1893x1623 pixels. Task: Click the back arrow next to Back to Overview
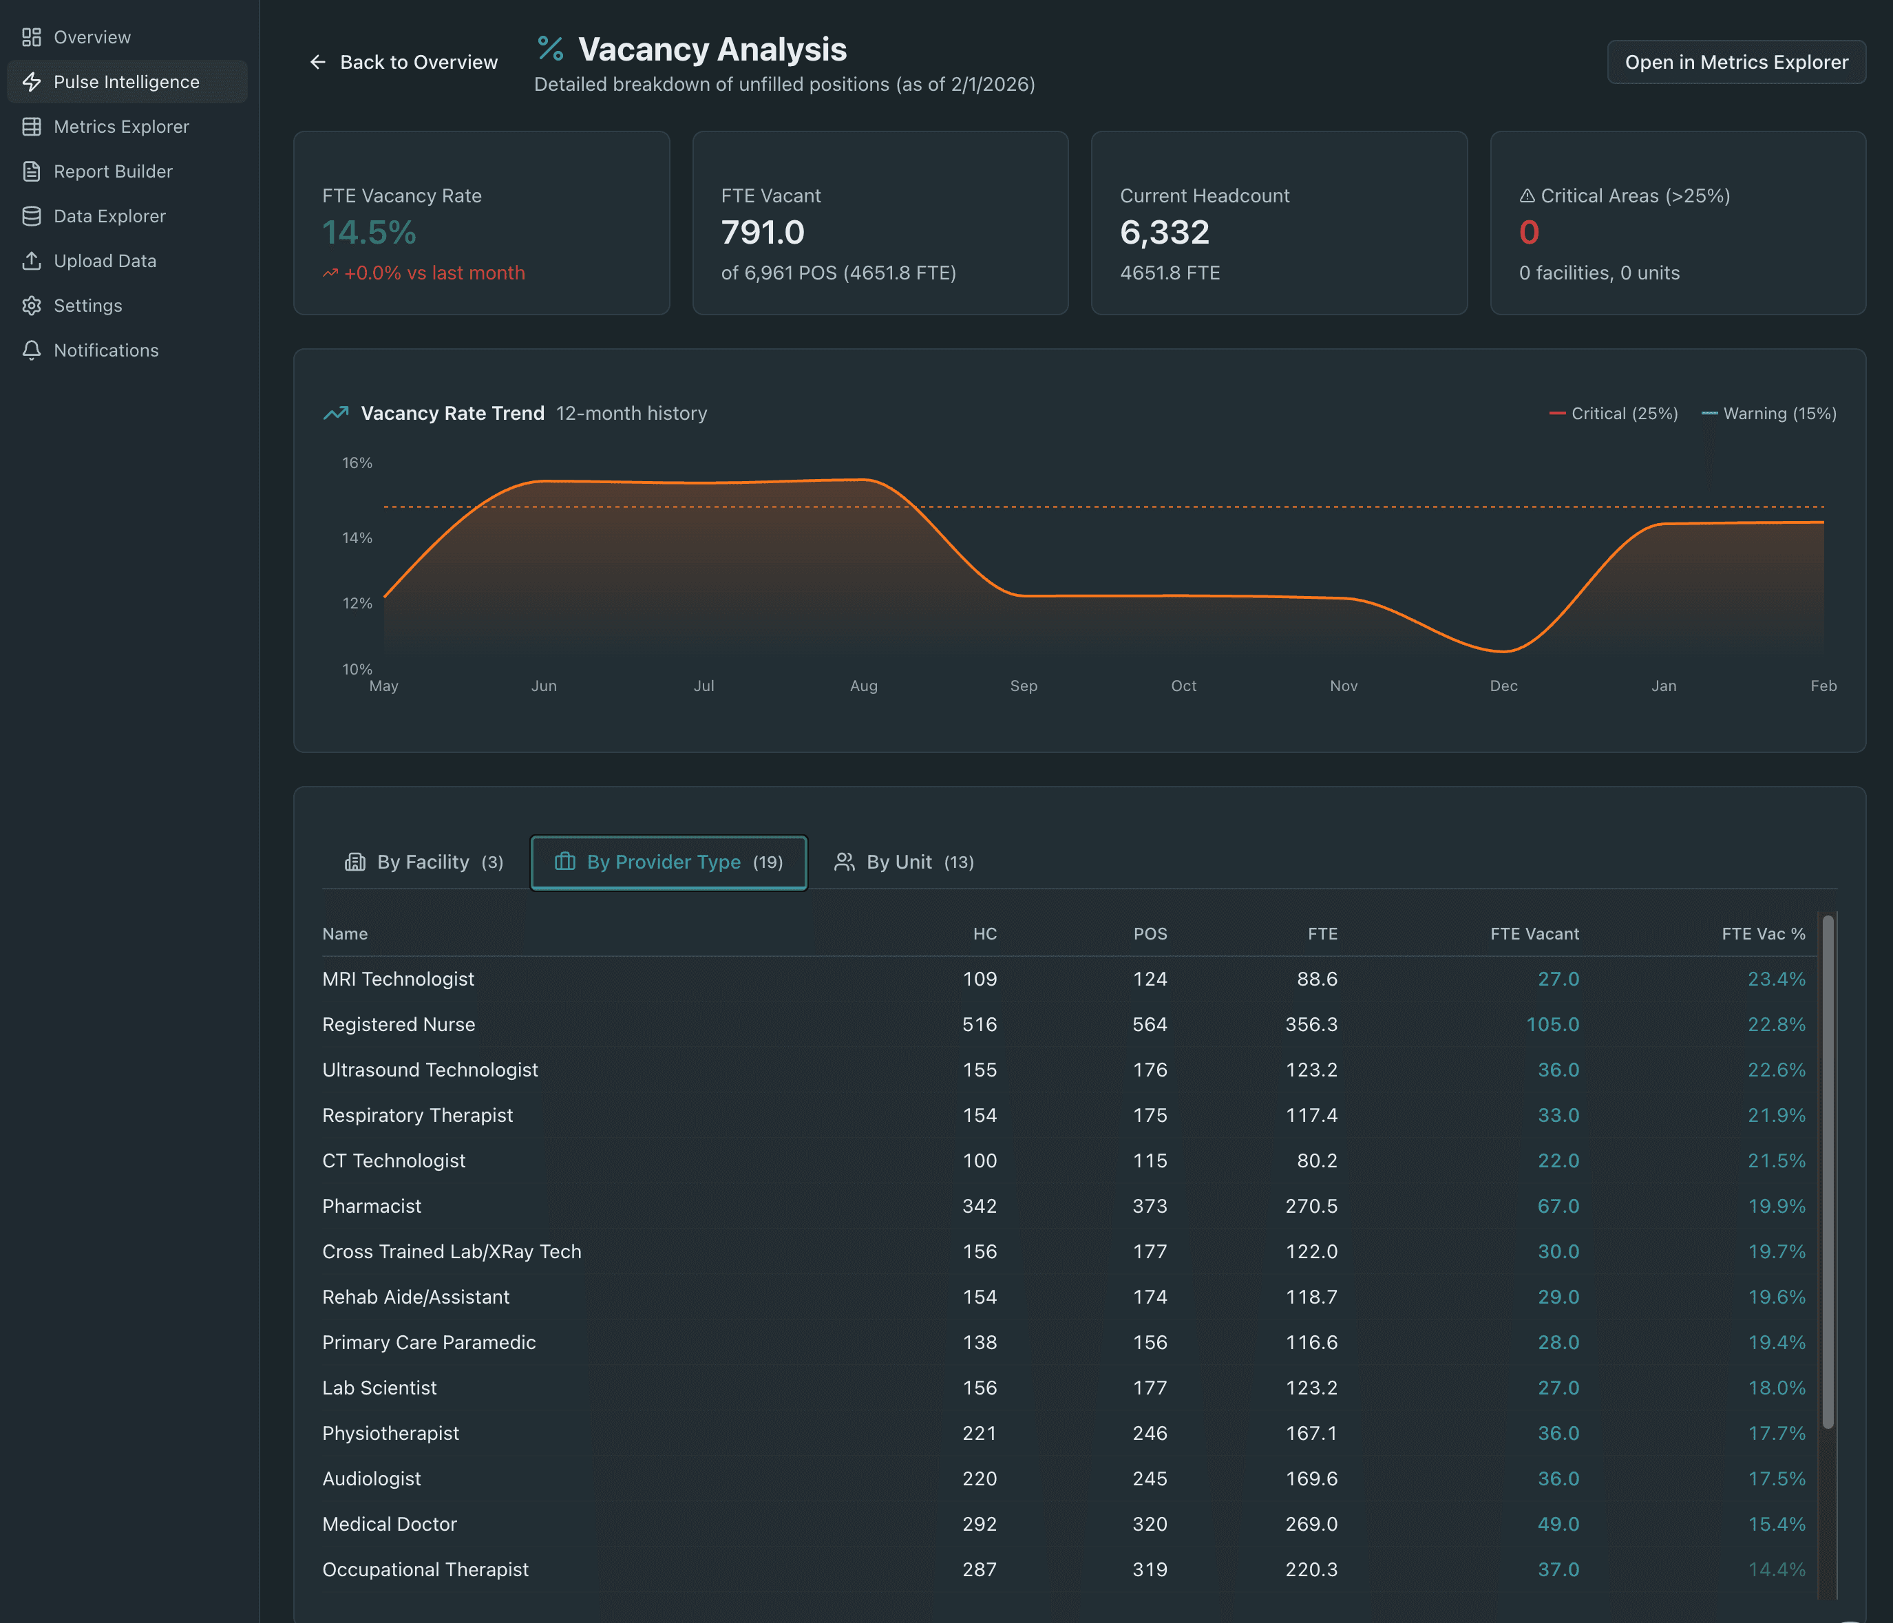317,61
